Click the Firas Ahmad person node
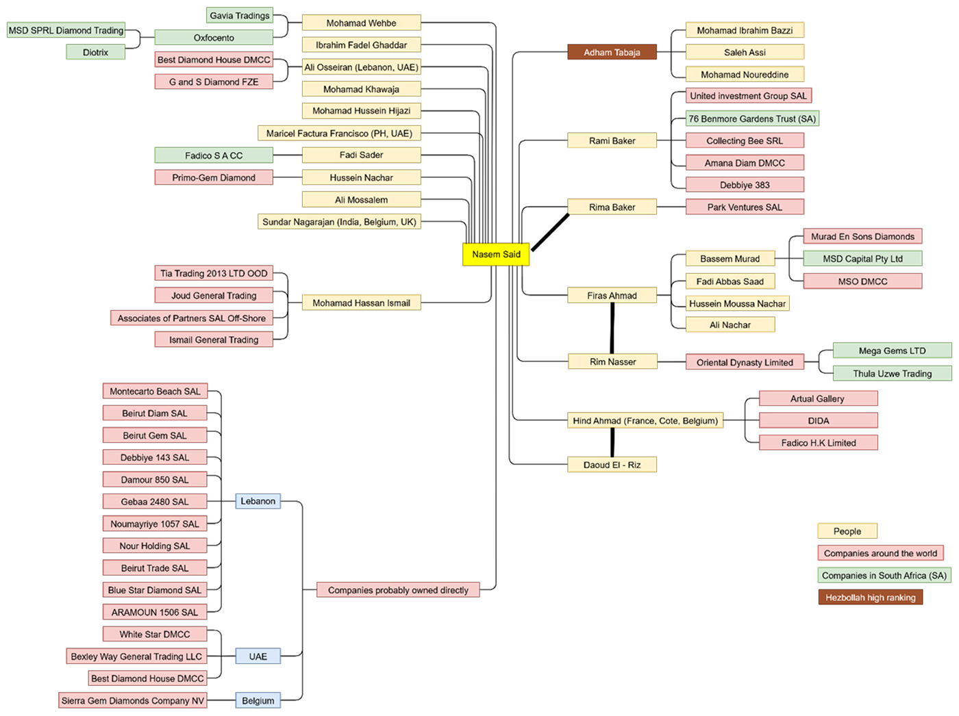This screenshot has width=959, height=716. [x=612, y=296]
